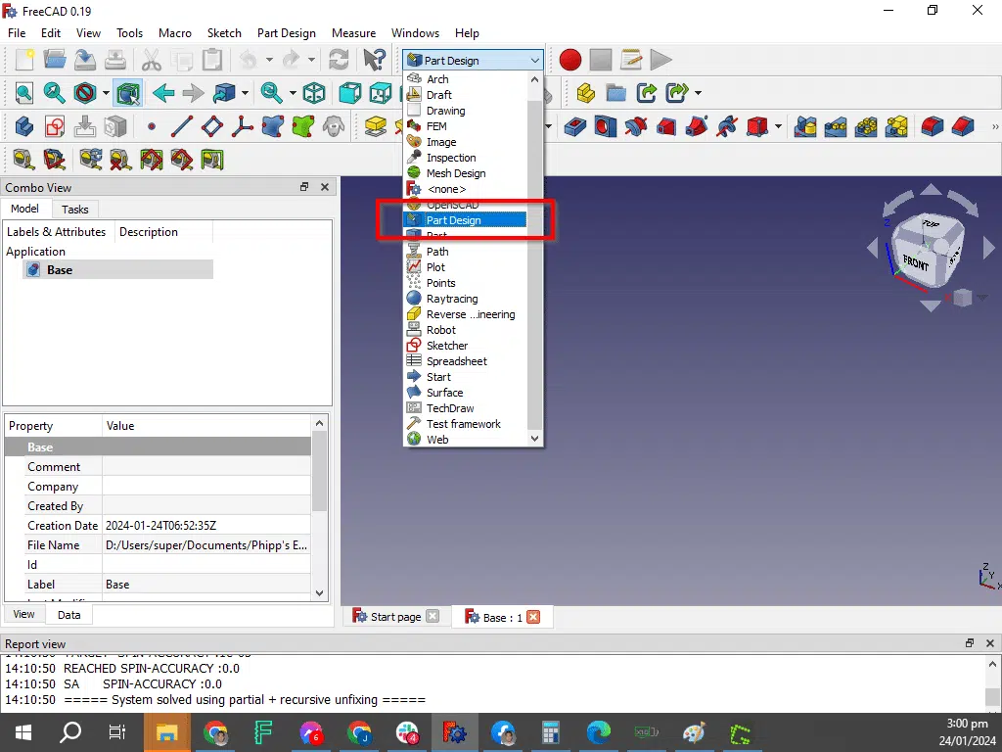Image resolution: width=1002 pixels, height=752 pixels.
Task: Click the Create sketch icon
Action: coord(55,126)
